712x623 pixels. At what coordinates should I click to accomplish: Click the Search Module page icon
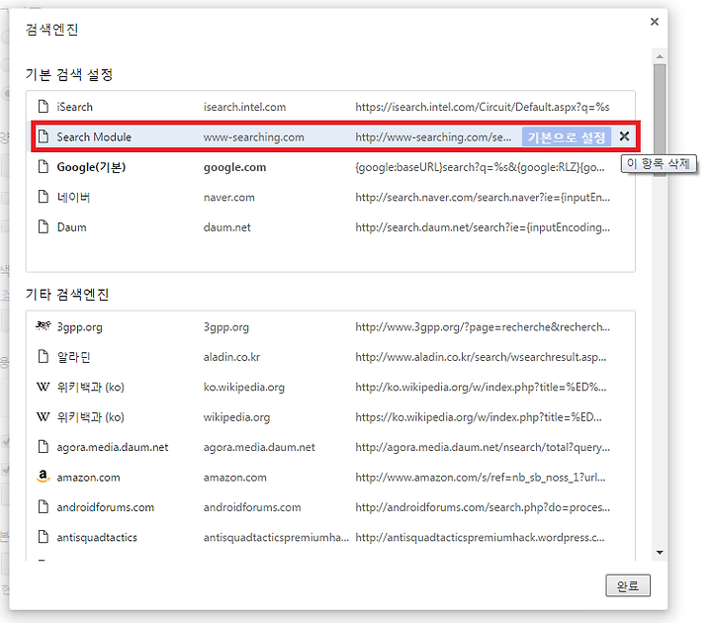coord(44,136)
